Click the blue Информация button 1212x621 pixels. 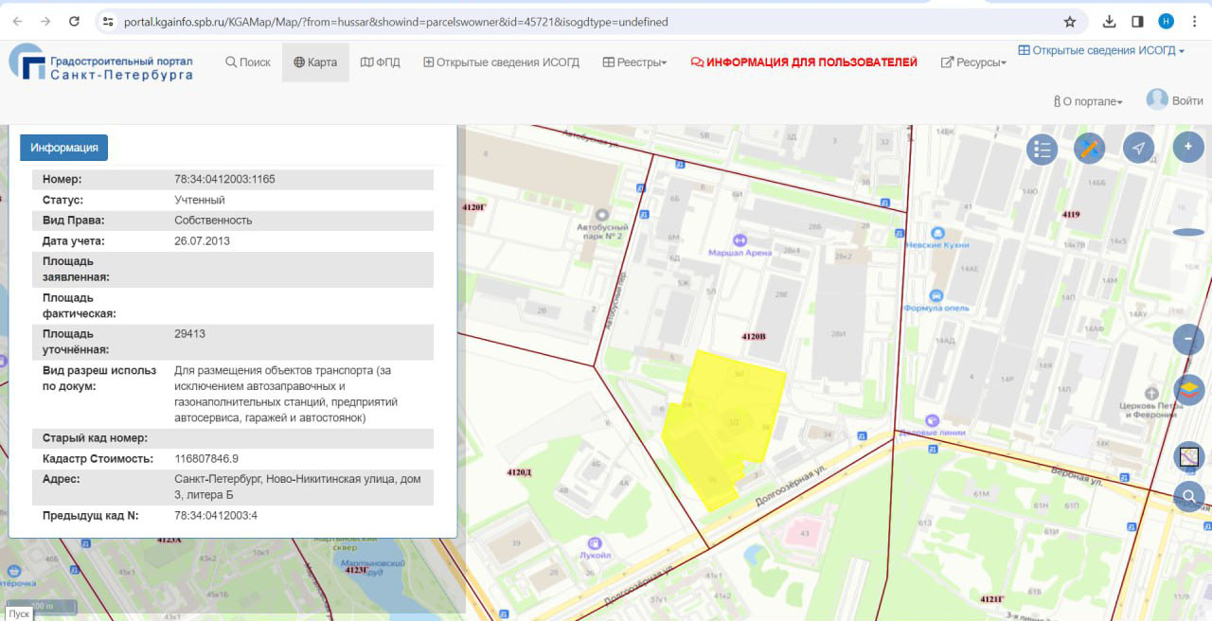click(63, 148)
